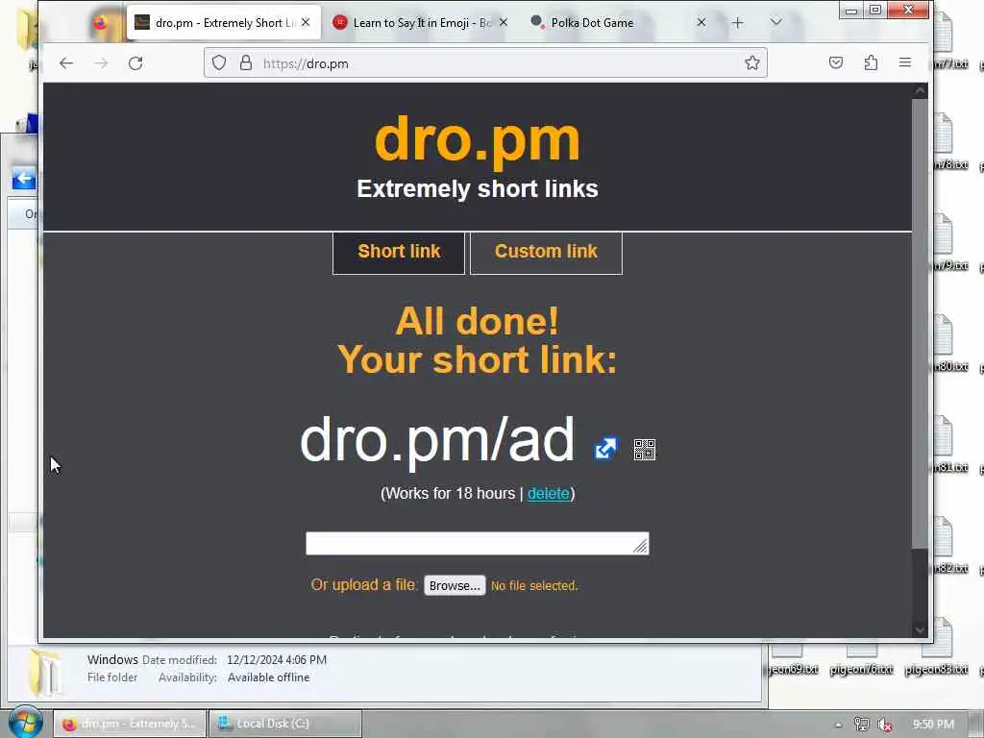Click the Windows folder icon in details pane
This screenshot has height=738, width=984.
click(x=46, y=673)
